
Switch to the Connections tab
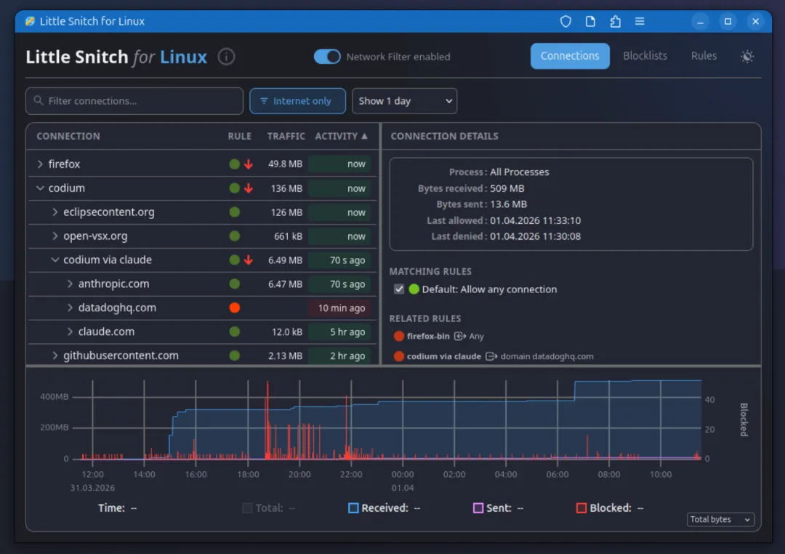tap(570, 55)
